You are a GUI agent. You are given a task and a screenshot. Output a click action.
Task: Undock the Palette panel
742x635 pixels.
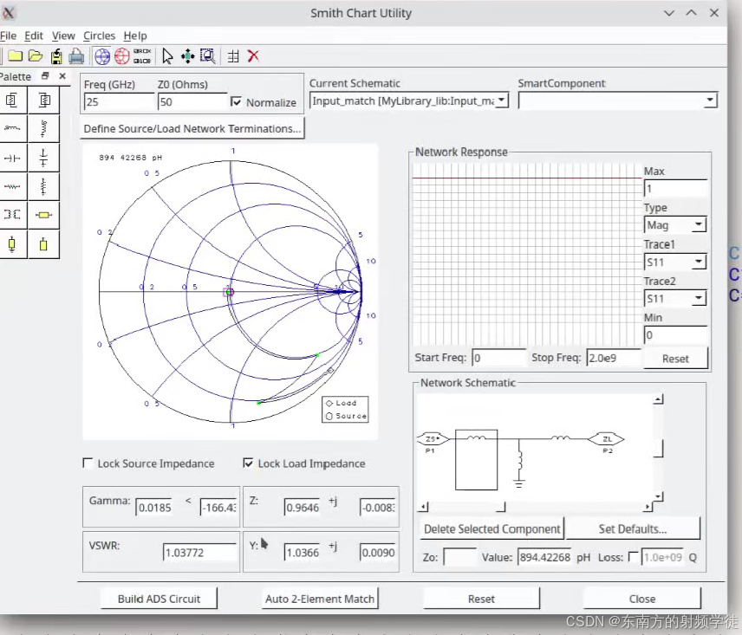[45, 75]
